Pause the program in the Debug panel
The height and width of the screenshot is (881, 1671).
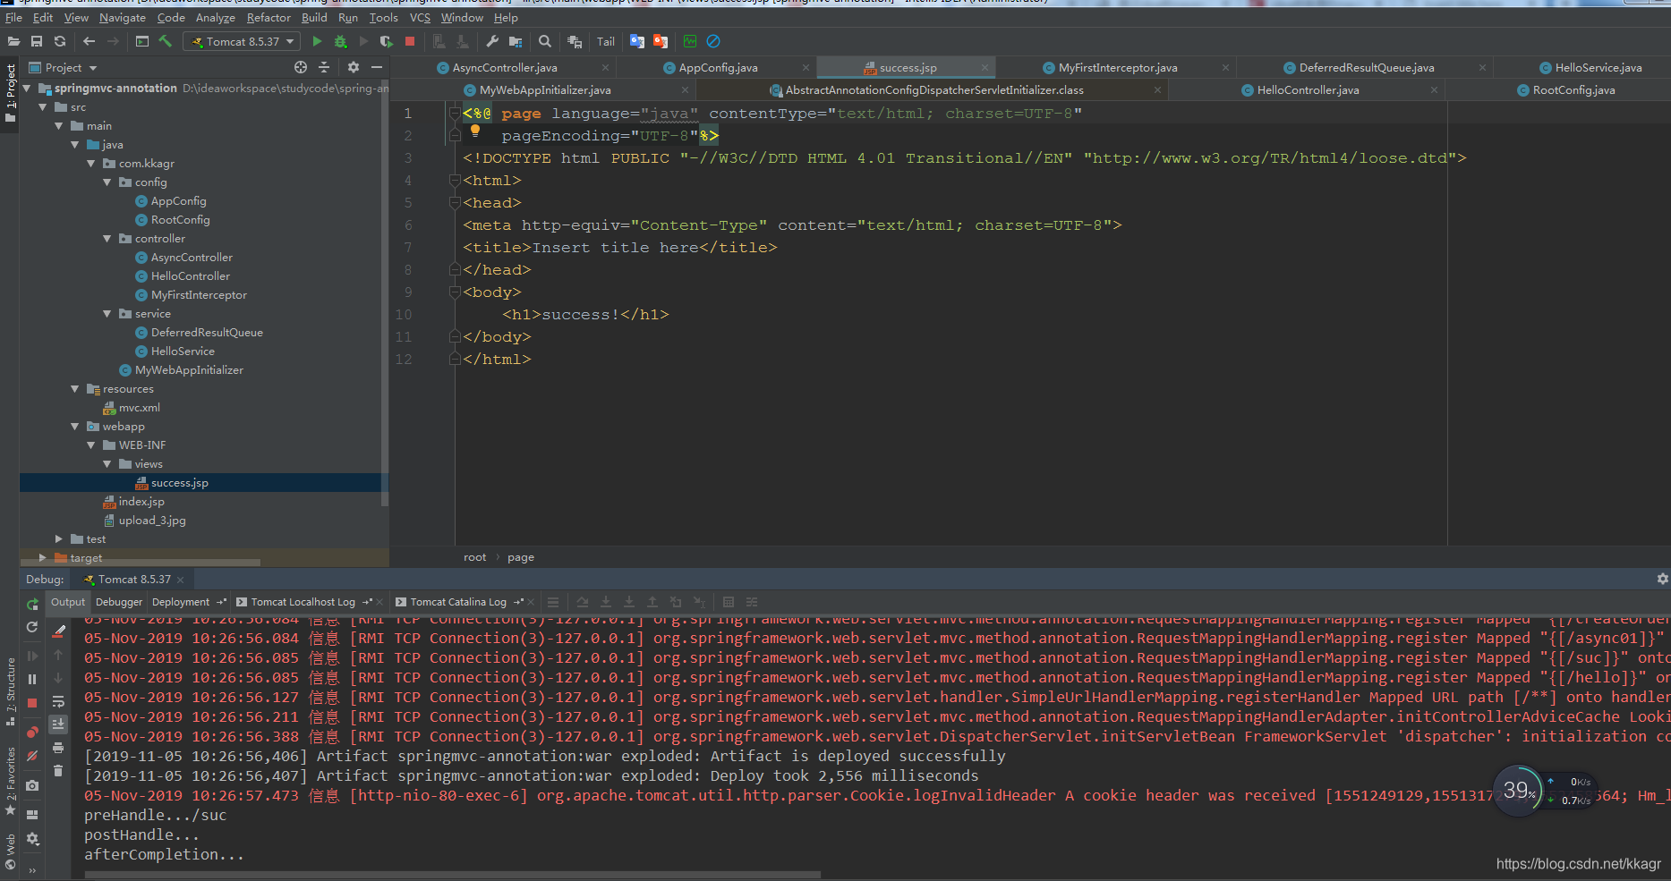pyautogui.click(x=32, y=679)
